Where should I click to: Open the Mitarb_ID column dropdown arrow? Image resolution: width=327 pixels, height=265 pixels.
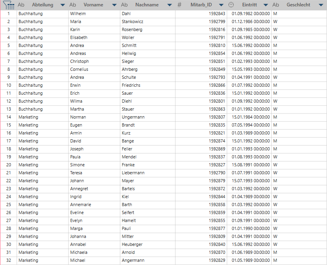coord(221,5)
